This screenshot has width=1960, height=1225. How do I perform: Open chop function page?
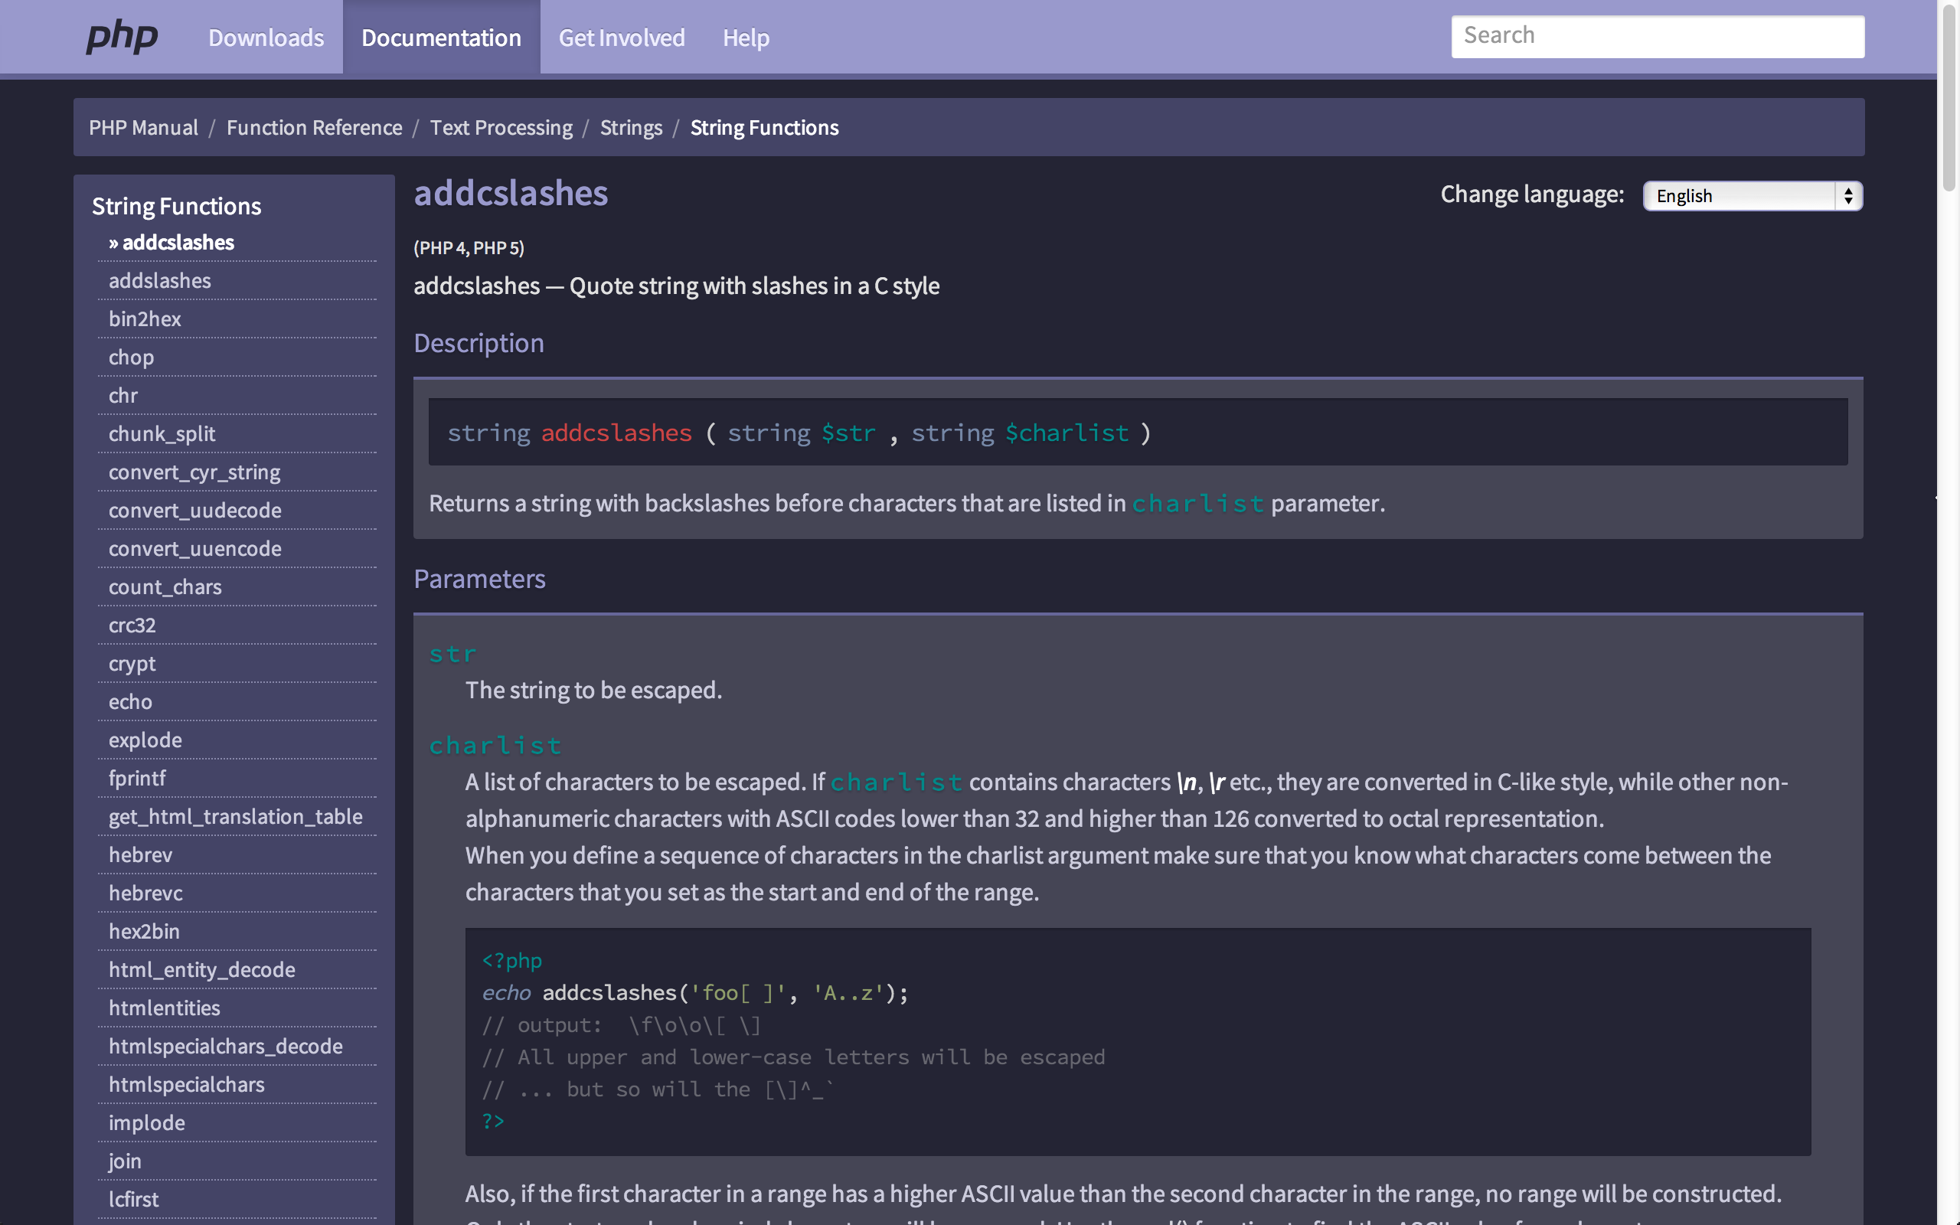(131, 358)
